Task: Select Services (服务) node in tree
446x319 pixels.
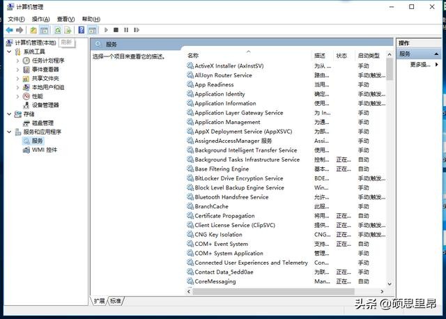Action: click(37, 141)
